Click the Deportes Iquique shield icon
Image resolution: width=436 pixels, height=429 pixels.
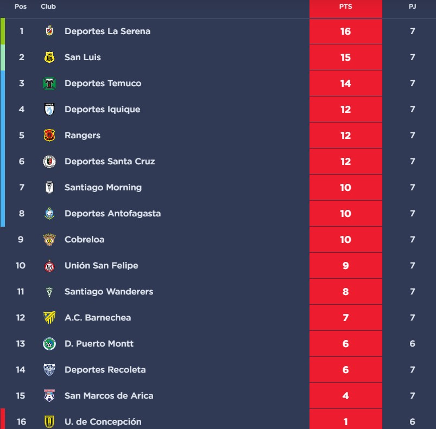49,109
